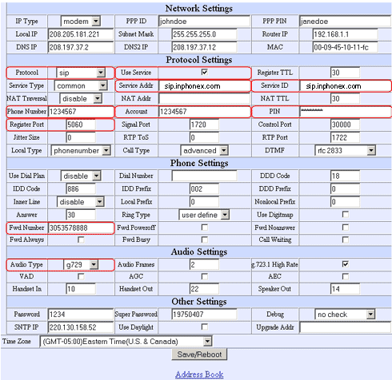This screenshot has width=392, height=380.
Task: Click the Save/Reboot button
Action: [x=199, y=354]
